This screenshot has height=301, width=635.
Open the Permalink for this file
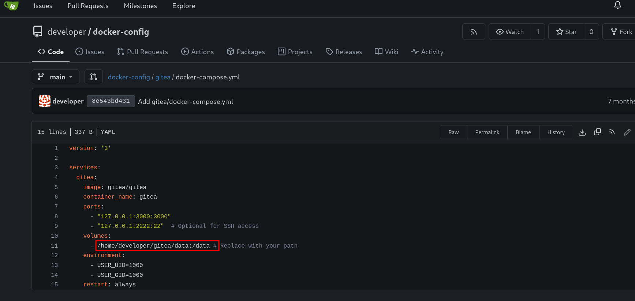coord(487,132)
